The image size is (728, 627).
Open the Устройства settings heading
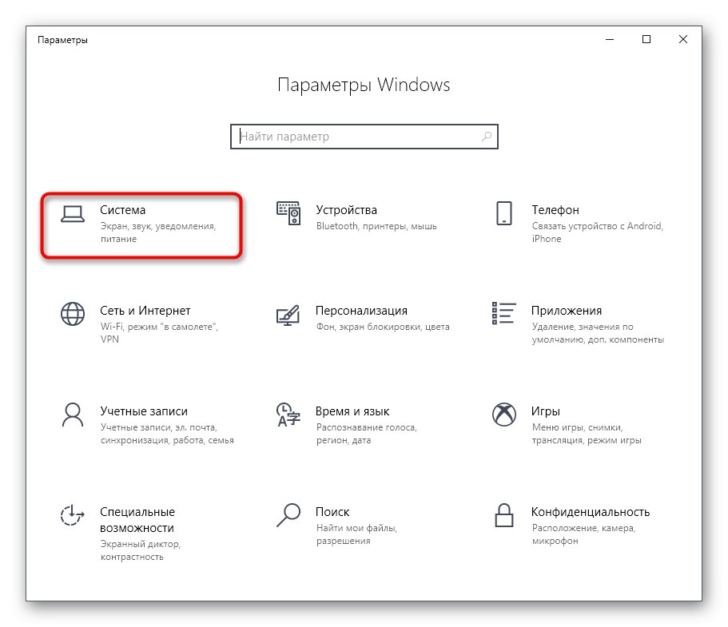(x=346, y=210)
